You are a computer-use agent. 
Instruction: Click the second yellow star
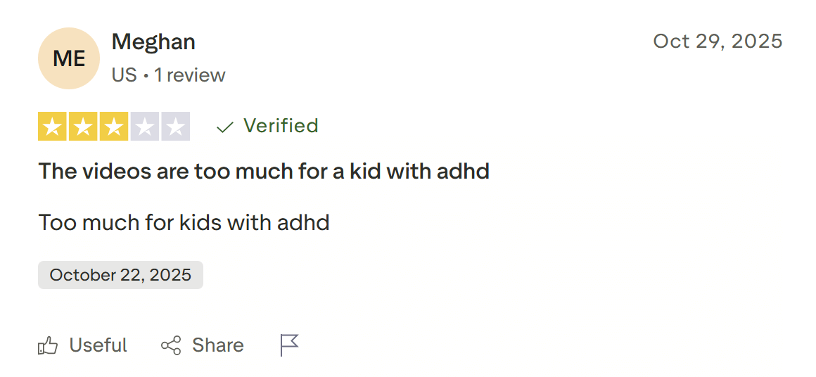(82, 127)
